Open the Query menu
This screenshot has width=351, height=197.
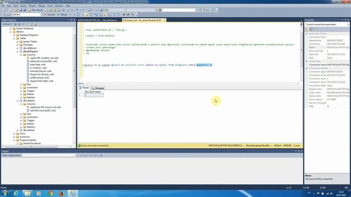tap(23, 6)
